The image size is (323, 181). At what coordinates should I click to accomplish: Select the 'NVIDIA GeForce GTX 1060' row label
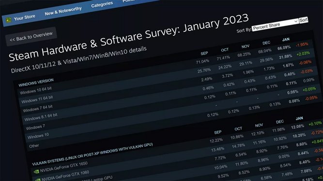pos(65,176)
